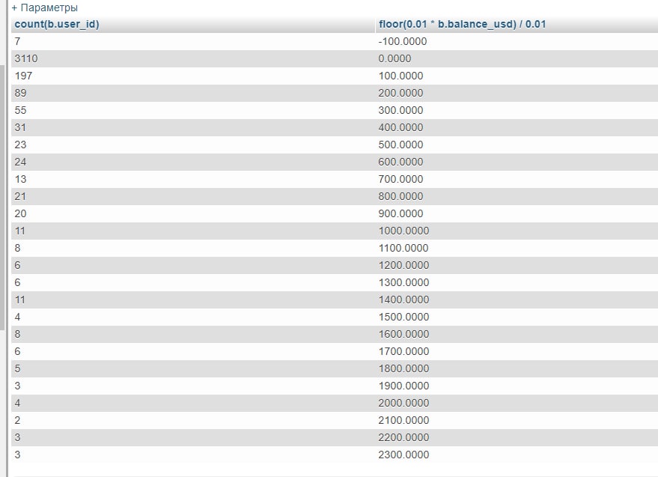Viewport: 658px width, 477px height.
Task: Select the balance cell 400.0000
Action: [x=517, y=127]
